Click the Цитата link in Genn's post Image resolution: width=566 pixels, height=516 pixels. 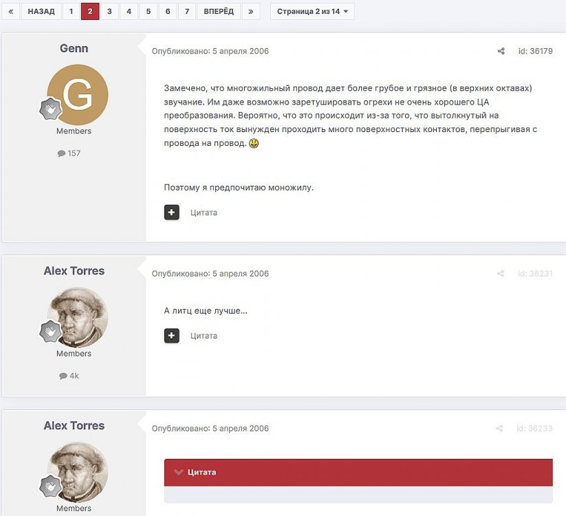point(204,213)
